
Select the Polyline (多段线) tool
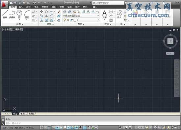[12, 14]
